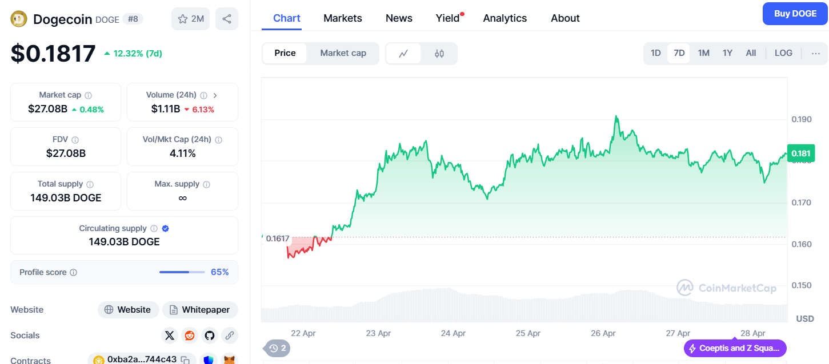Click the 12.32% (7d) change value
This screenshot has height=364, width=829.
coord(138,54)
